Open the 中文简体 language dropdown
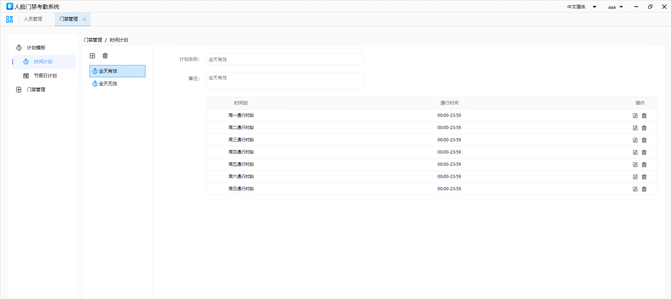The width and height of the screenshot is (671, 299). [582, 7]
